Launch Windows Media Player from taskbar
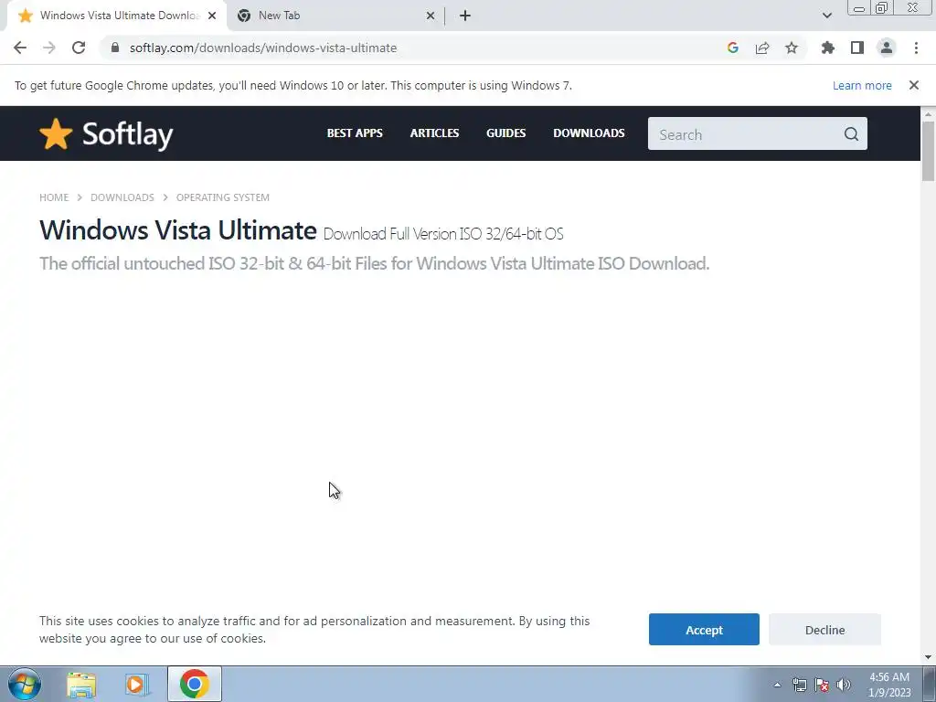 (x=137, y=685)
